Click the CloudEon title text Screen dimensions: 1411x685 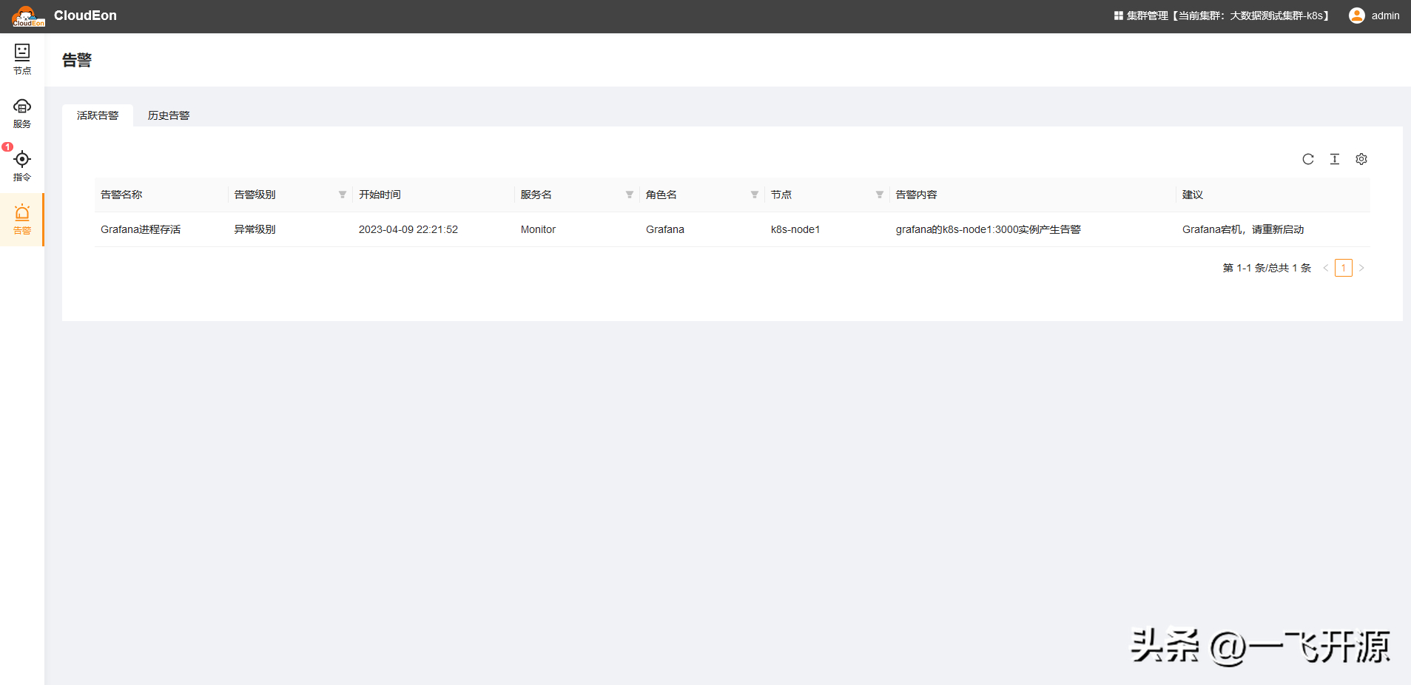[85, 16]
